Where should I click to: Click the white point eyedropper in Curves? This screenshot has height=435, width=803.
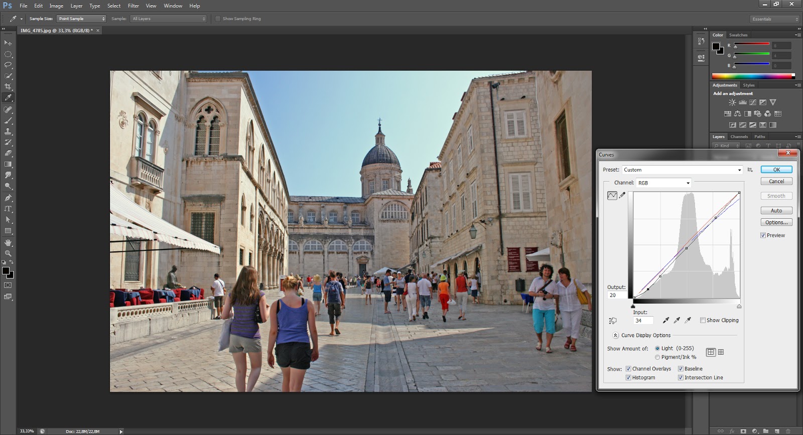(688, 320)
